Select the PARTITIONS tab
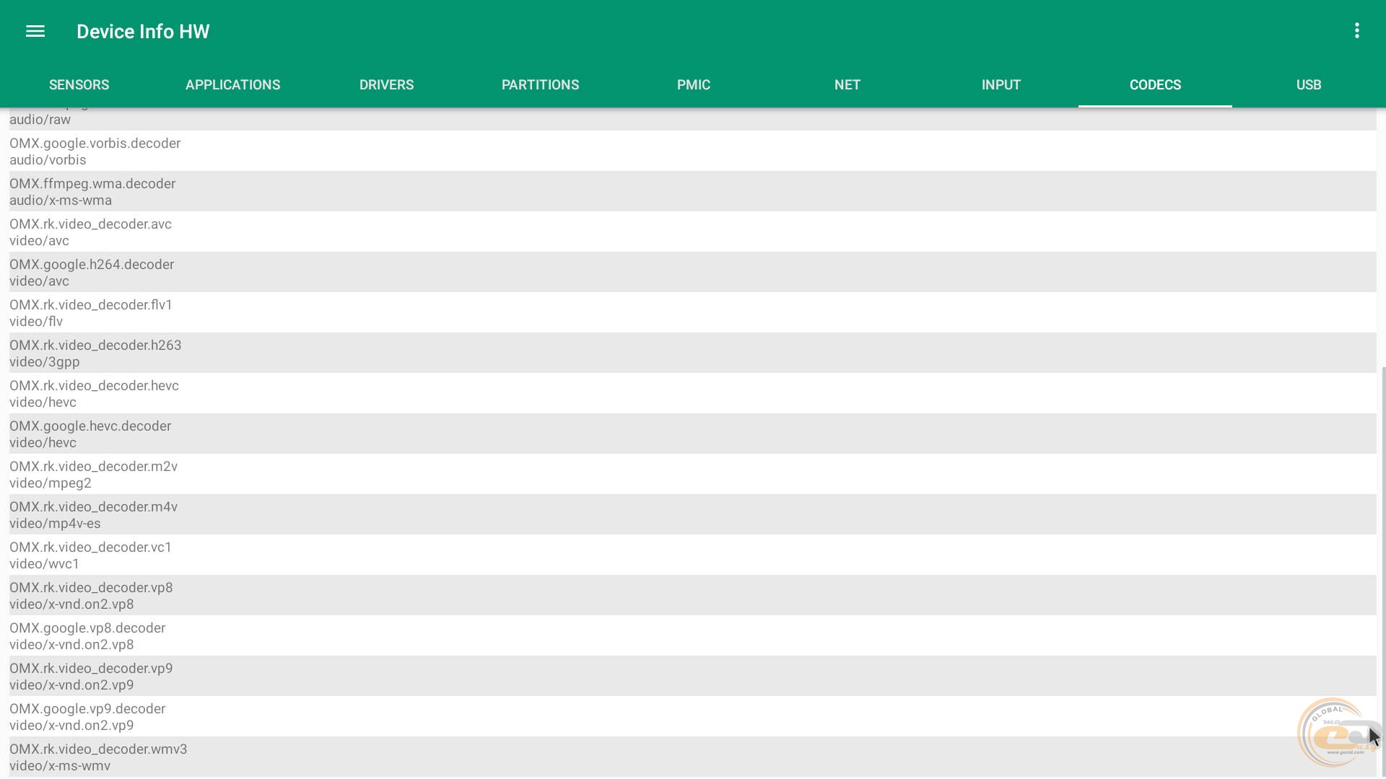Viewport: 1386px width, 779px height. [540, 84]
